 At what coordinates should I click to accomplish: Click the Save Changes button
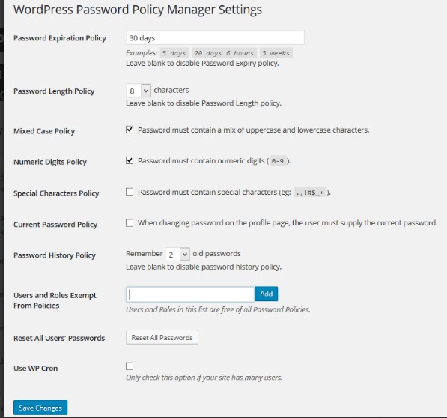point(40,408)
